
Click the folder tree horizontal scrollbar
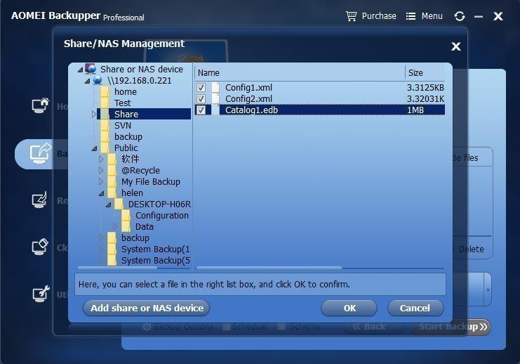117,267
